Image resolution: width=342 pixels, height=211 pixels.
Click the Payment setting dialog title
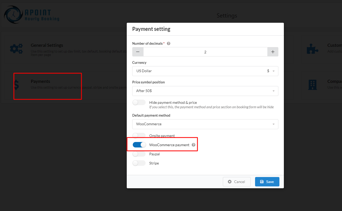(x=151, y=29)
